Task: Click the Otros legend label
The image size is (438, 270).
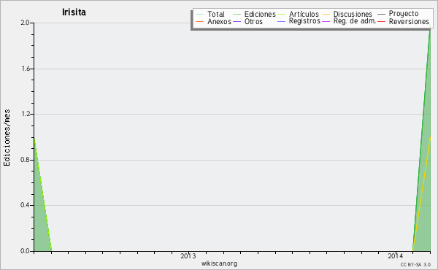Action: tap(253, 21)
